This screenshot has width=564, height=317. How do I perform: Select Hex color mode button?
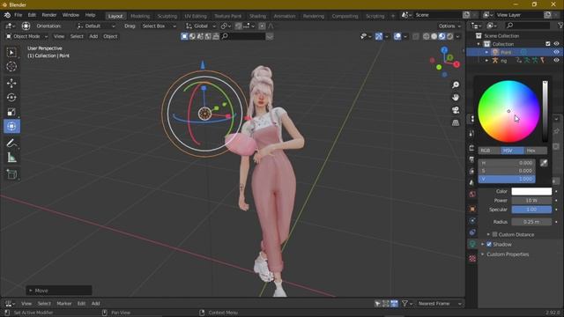(535, 151)
